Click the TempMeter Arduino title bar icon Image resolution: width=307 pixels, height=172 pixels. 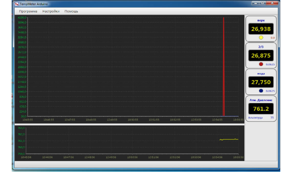pos(16,4)
